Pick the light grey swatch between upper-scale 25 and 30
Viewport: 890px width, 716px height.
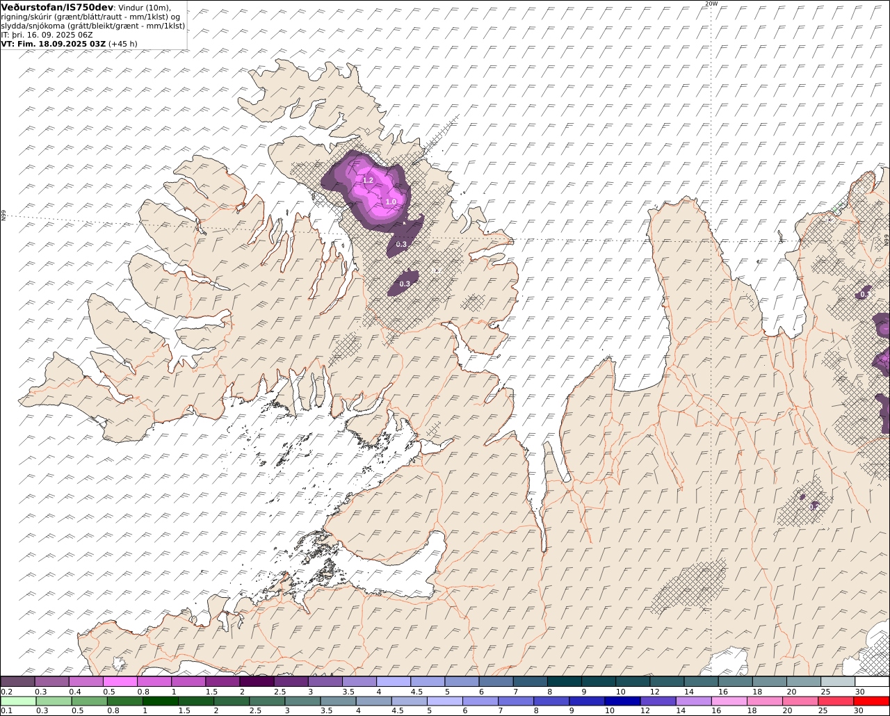[x=839, y=682]
